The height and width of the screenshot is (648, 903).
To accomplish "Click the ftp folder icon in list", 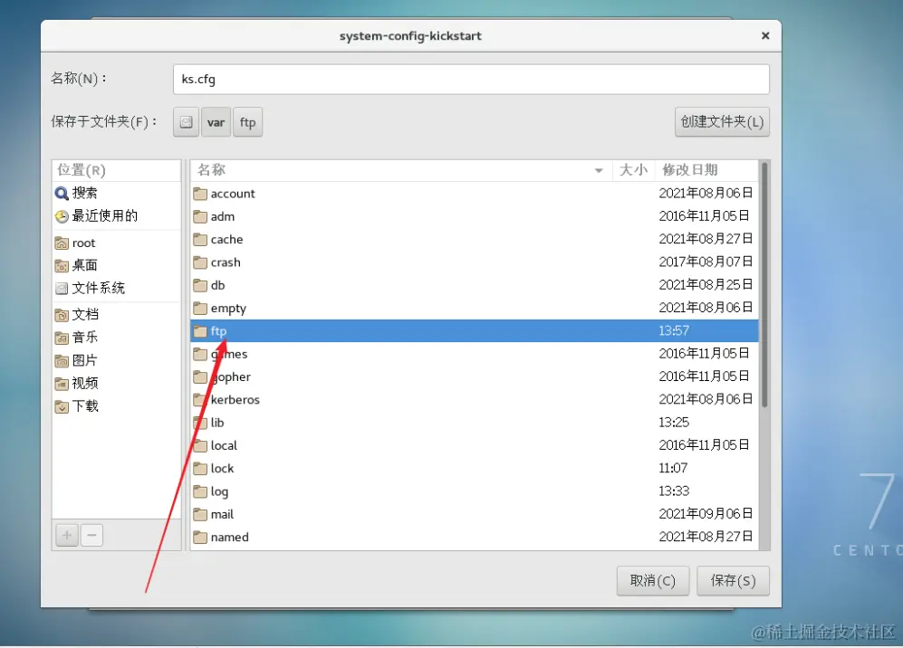I will pyautogui.click(x=200, y=331).
